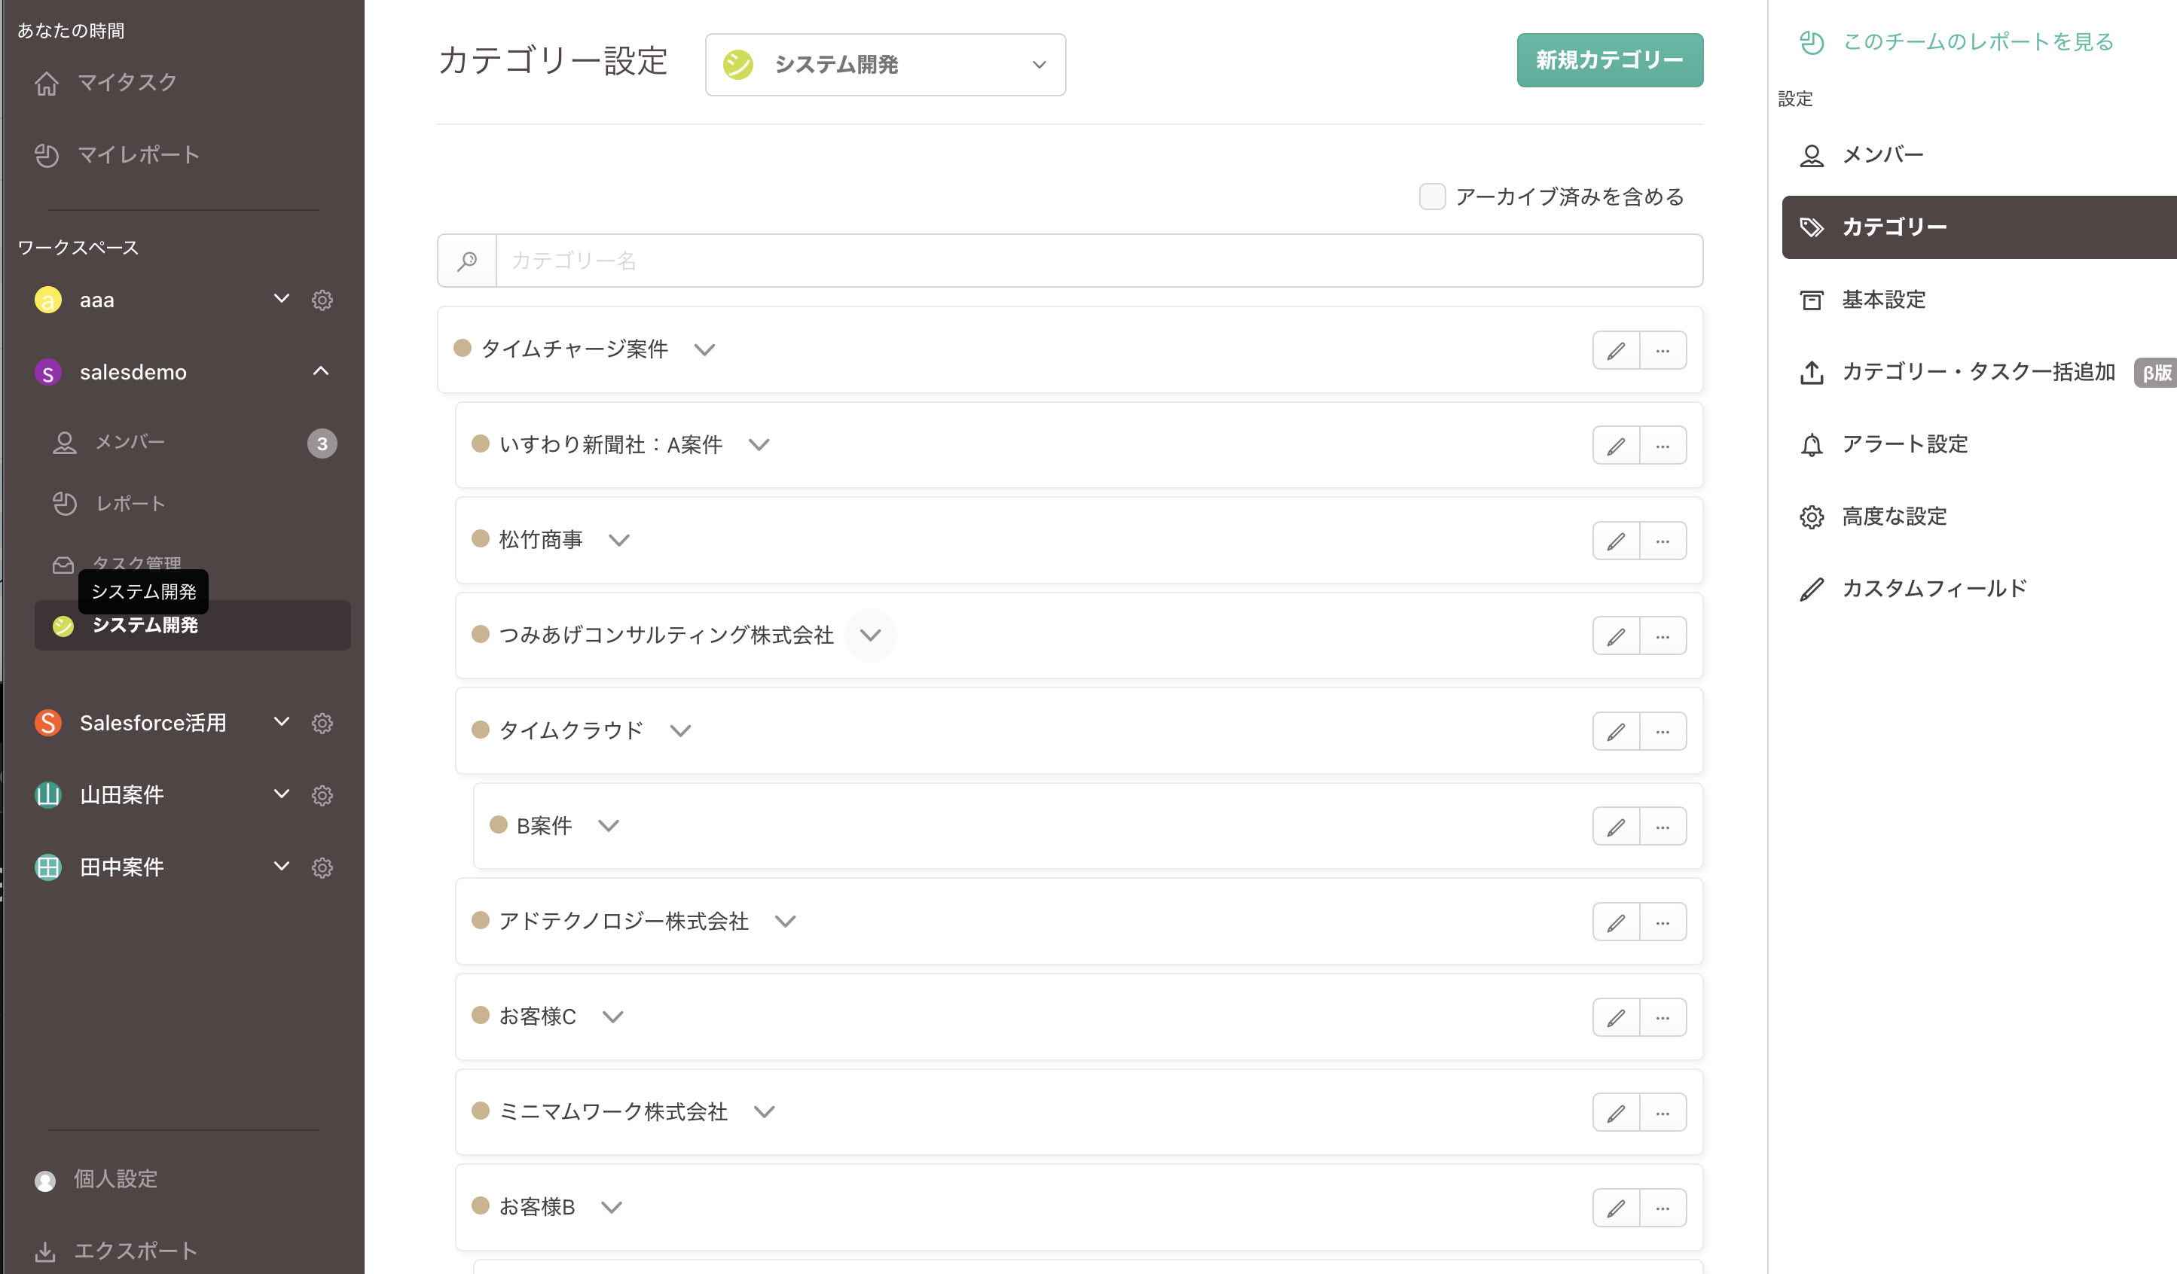Open the システム開発 team dropdown

[x=884, y=64]
